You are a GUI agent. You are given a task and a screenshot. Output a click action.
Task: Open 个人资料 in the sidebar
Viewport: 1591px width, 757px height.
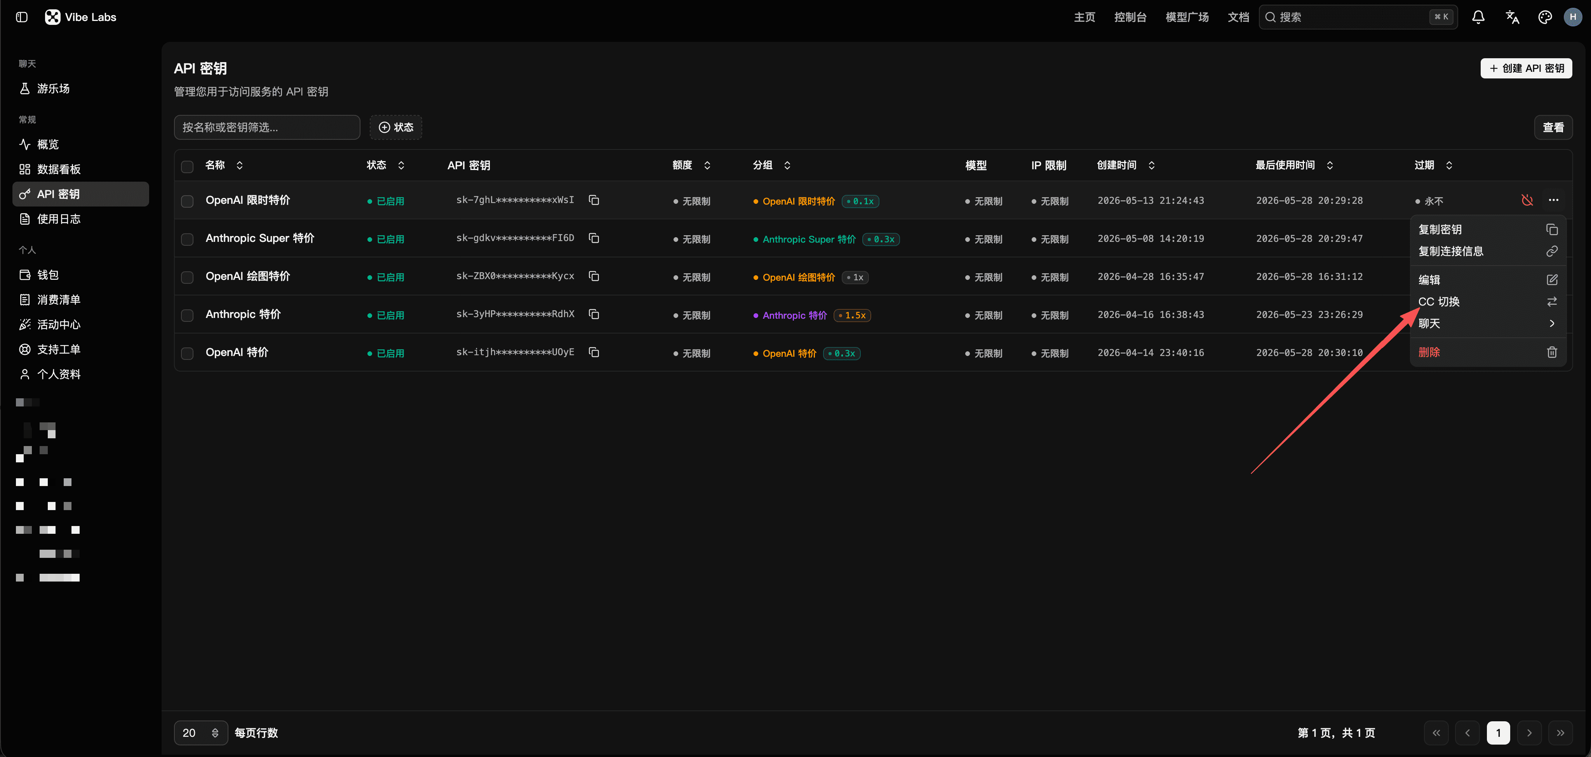click(80, 374)
